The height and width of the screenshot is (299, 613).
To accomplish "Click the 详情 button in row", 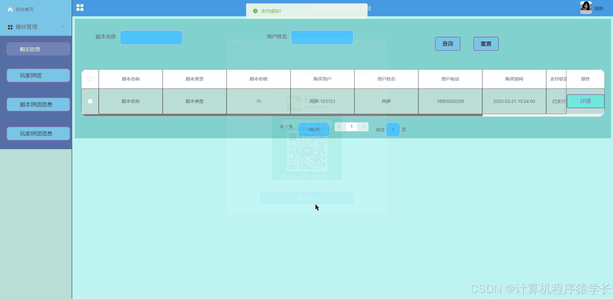I will [x=586, y=101].
